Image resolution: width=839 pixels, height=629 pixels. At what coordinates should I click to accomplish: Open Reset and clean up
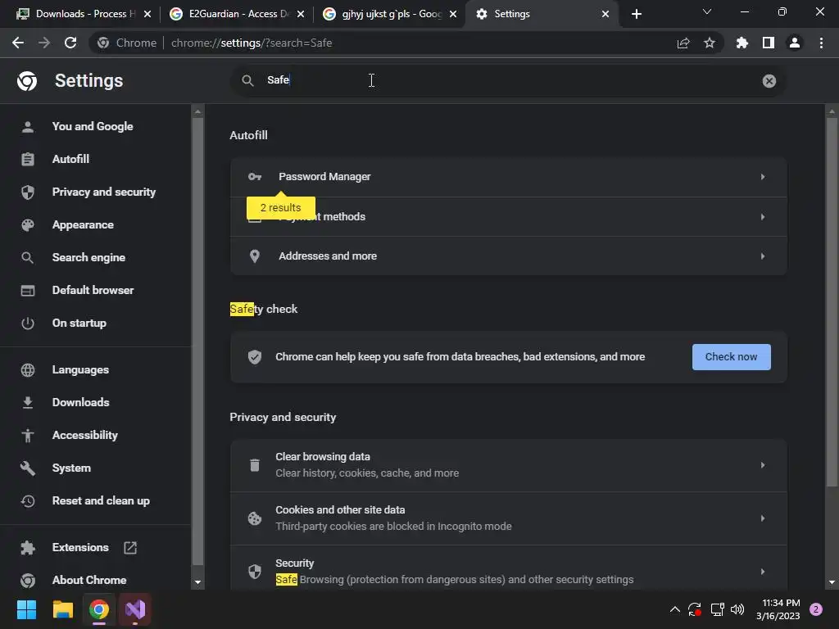101,500
